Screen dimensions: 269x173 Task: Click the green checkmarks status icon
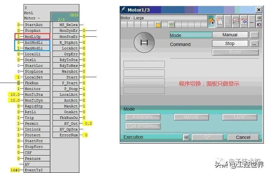(x=171, y=24)
